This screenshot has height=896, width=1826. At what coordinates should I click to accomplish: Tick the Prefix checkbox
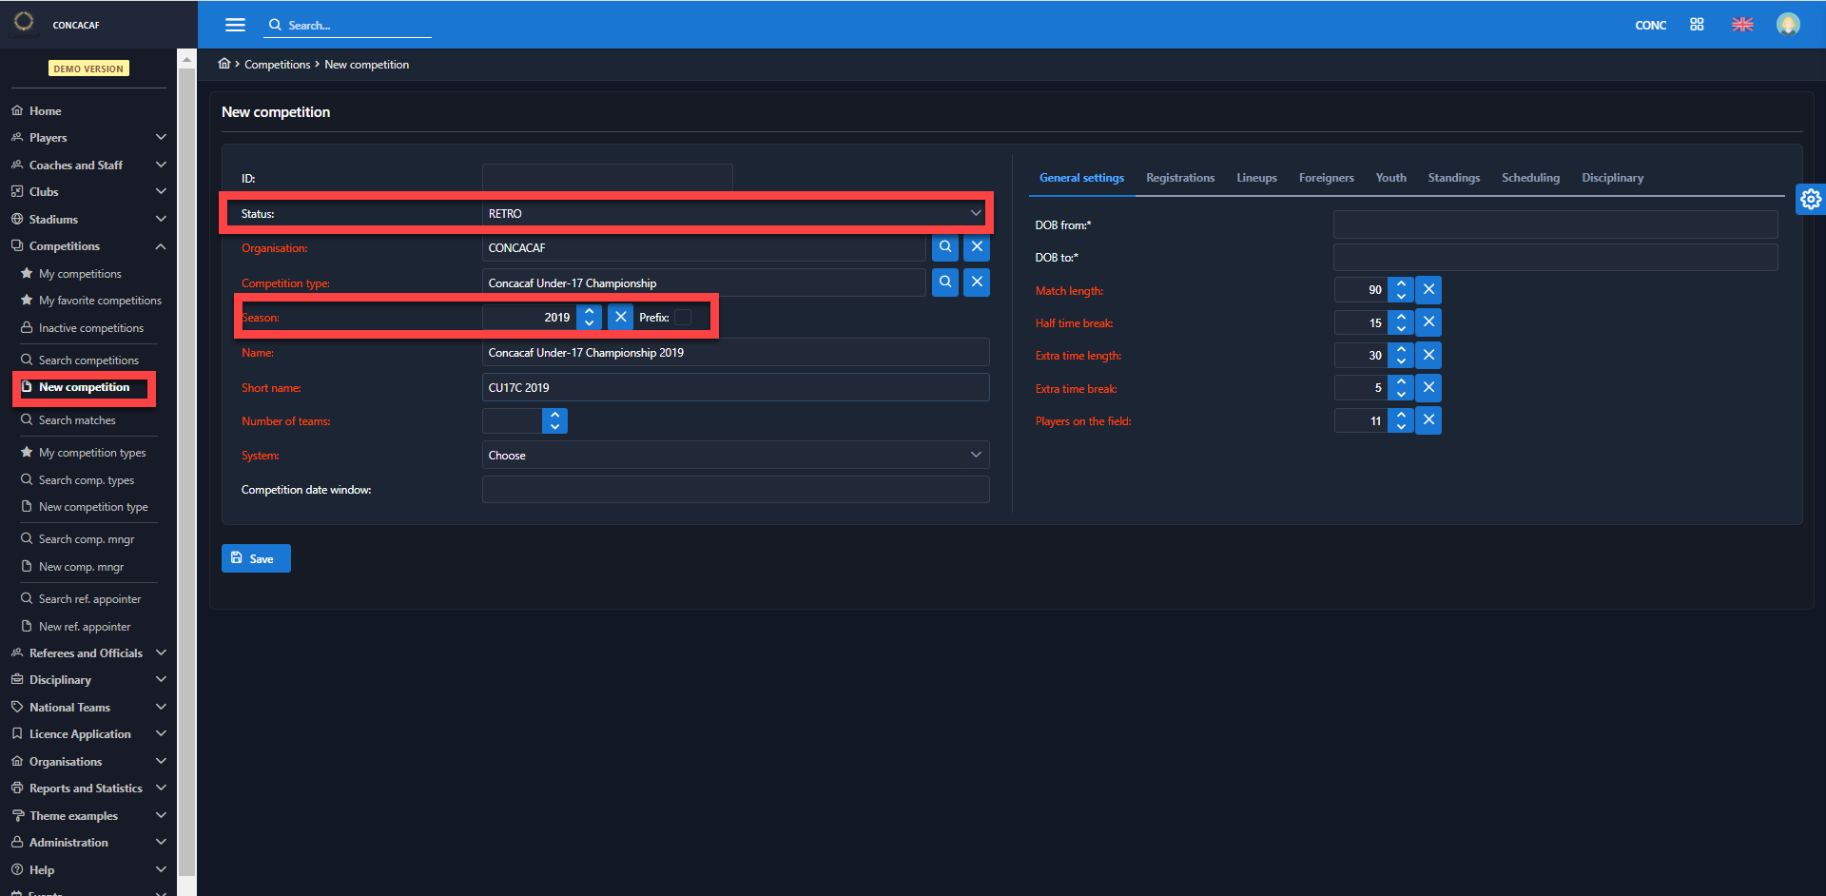pos(683,318)
